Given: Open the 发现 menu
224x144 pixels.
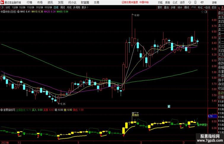Looking at the screenshot, I should (60, 2).
